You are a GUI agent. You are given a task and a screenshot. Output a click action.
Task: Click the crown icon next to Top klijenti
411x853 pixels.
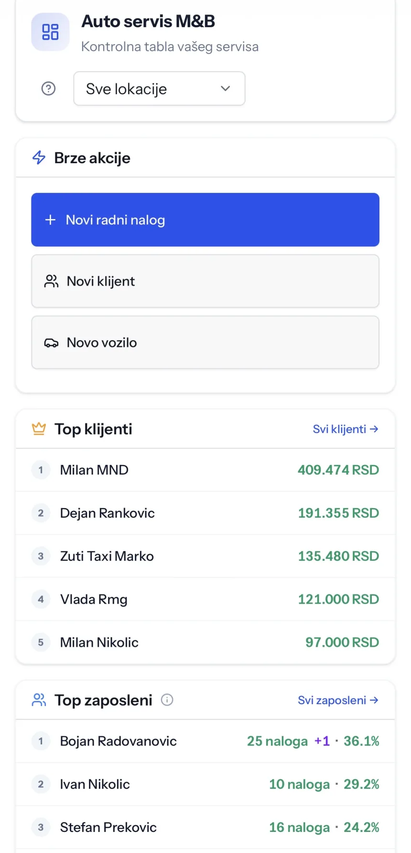(39, 429)
